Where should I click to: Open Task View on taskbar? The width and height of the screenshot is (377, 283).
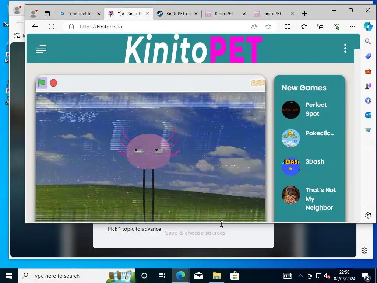pyautogui.click(x=162, y=276)
